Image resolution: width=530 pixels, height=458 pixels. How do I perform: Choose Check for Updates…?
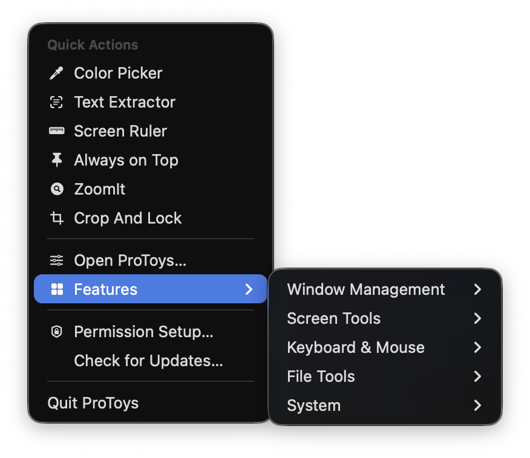tap(151, 361)
